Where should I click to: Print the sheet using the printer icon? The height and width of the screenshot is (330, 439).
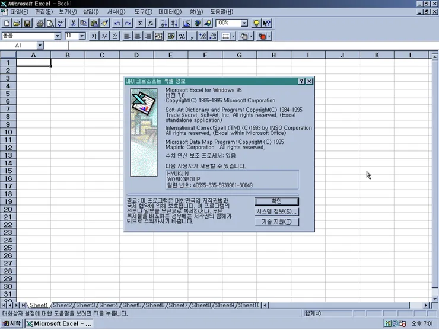point(40,23)
